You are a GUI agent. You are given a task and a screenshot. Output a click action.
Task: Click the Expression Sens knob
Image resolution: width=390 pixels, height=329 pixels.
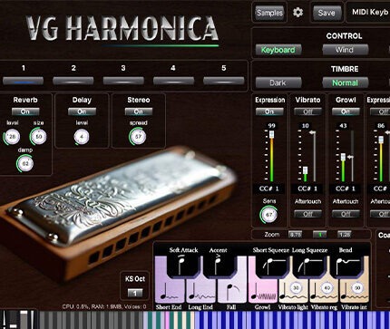point(268,215)
